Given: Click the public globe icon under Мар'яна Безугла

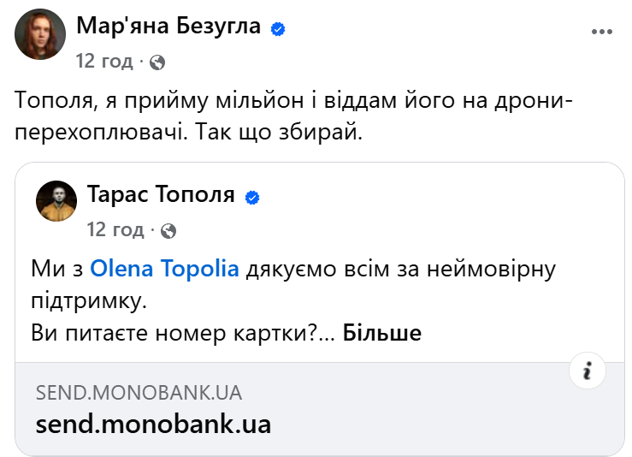Looking at the screenshot, I should coord(157,62).
